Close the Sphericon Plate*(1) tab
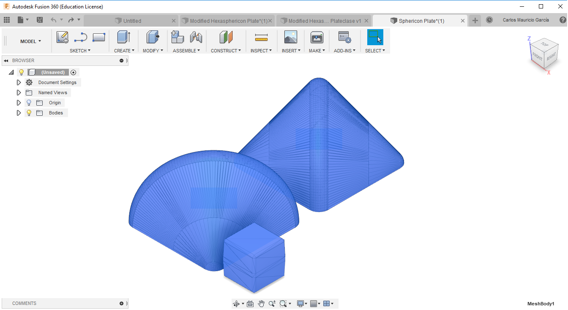 [463, 21]
